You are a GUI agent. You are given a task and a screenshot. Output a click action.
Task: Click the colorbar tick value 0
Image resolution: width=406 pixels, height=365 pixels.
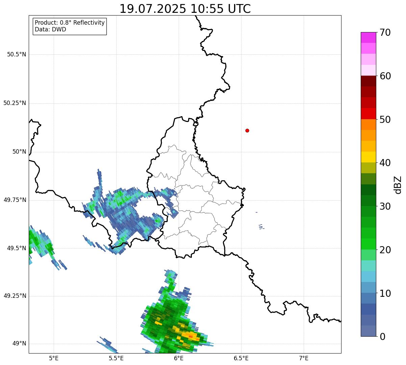click(382, 337)
